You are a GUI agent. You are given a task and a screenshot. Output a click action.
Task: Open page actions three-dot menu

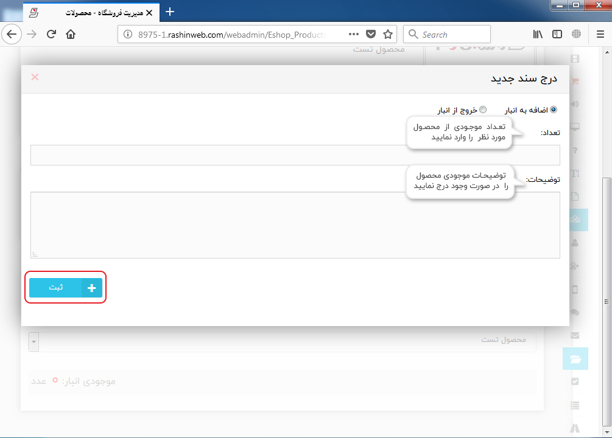point(354,34)
